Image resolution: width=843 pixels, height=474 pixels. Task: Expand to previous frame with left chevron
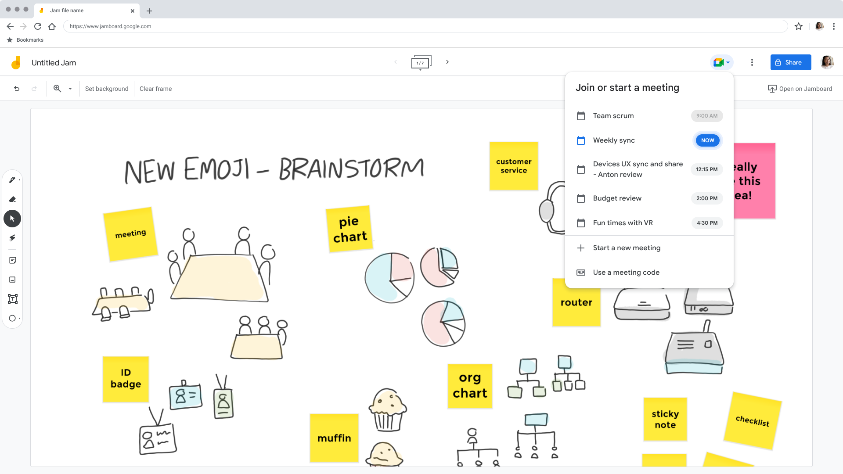point(396,62)
